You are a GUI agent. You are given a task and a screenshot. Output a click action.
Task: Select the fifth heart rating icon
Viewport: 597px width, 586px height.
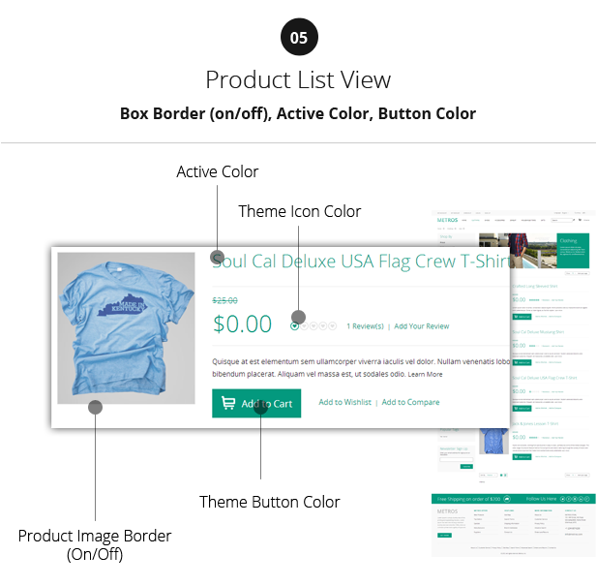point(333,326)
